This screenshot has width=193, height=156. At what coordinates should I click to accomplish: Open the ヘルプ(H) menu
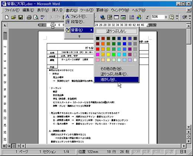point(139,10)
